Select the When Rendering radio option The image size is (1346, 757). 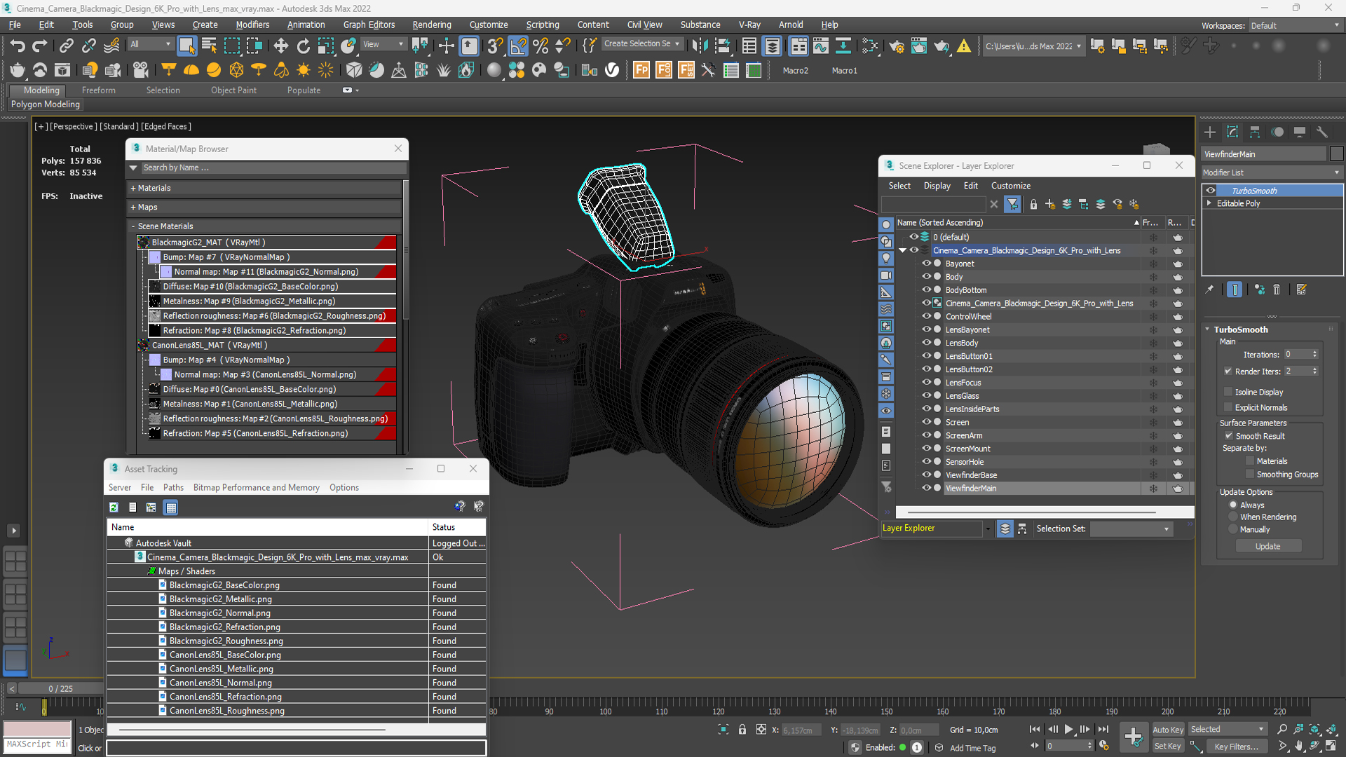(1233, 517)
